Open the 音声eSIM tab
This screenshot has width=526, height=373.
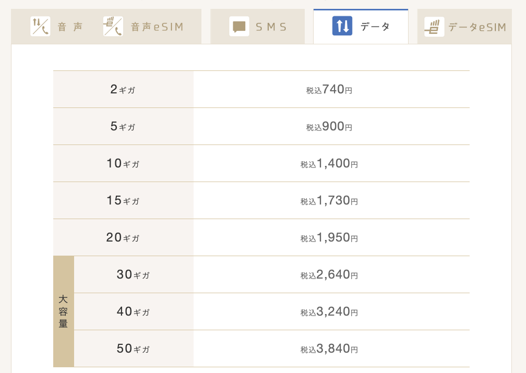click(x=157, y=27)
